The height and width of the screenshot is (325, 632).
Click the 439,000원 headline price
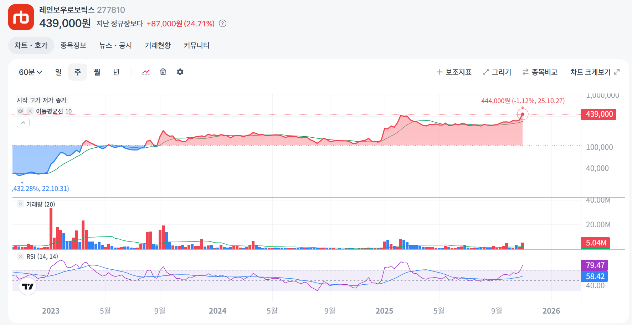(65, 23)
